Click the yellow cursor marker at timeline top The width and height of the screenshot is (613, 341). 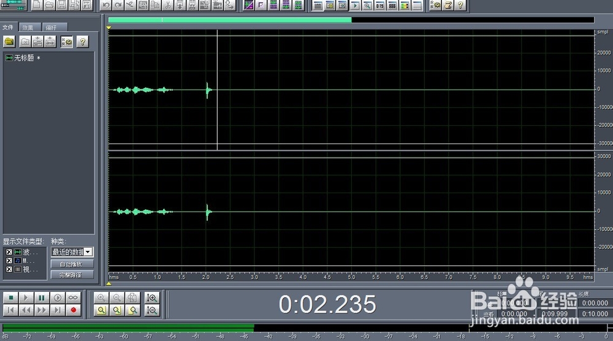coord(109,28)
